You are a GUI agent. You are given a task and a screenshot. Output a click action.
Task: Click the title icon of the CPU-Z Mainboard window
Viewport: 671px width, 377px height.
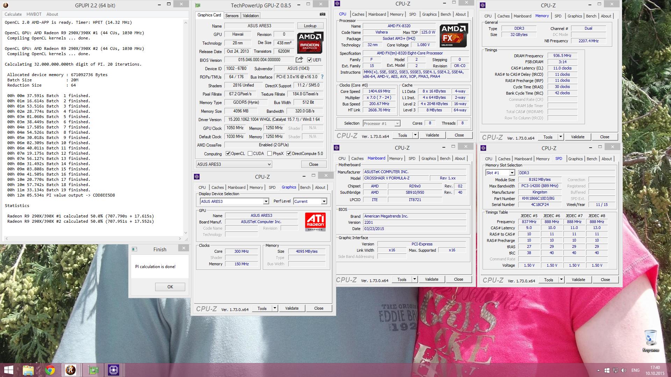coord(337,148)
